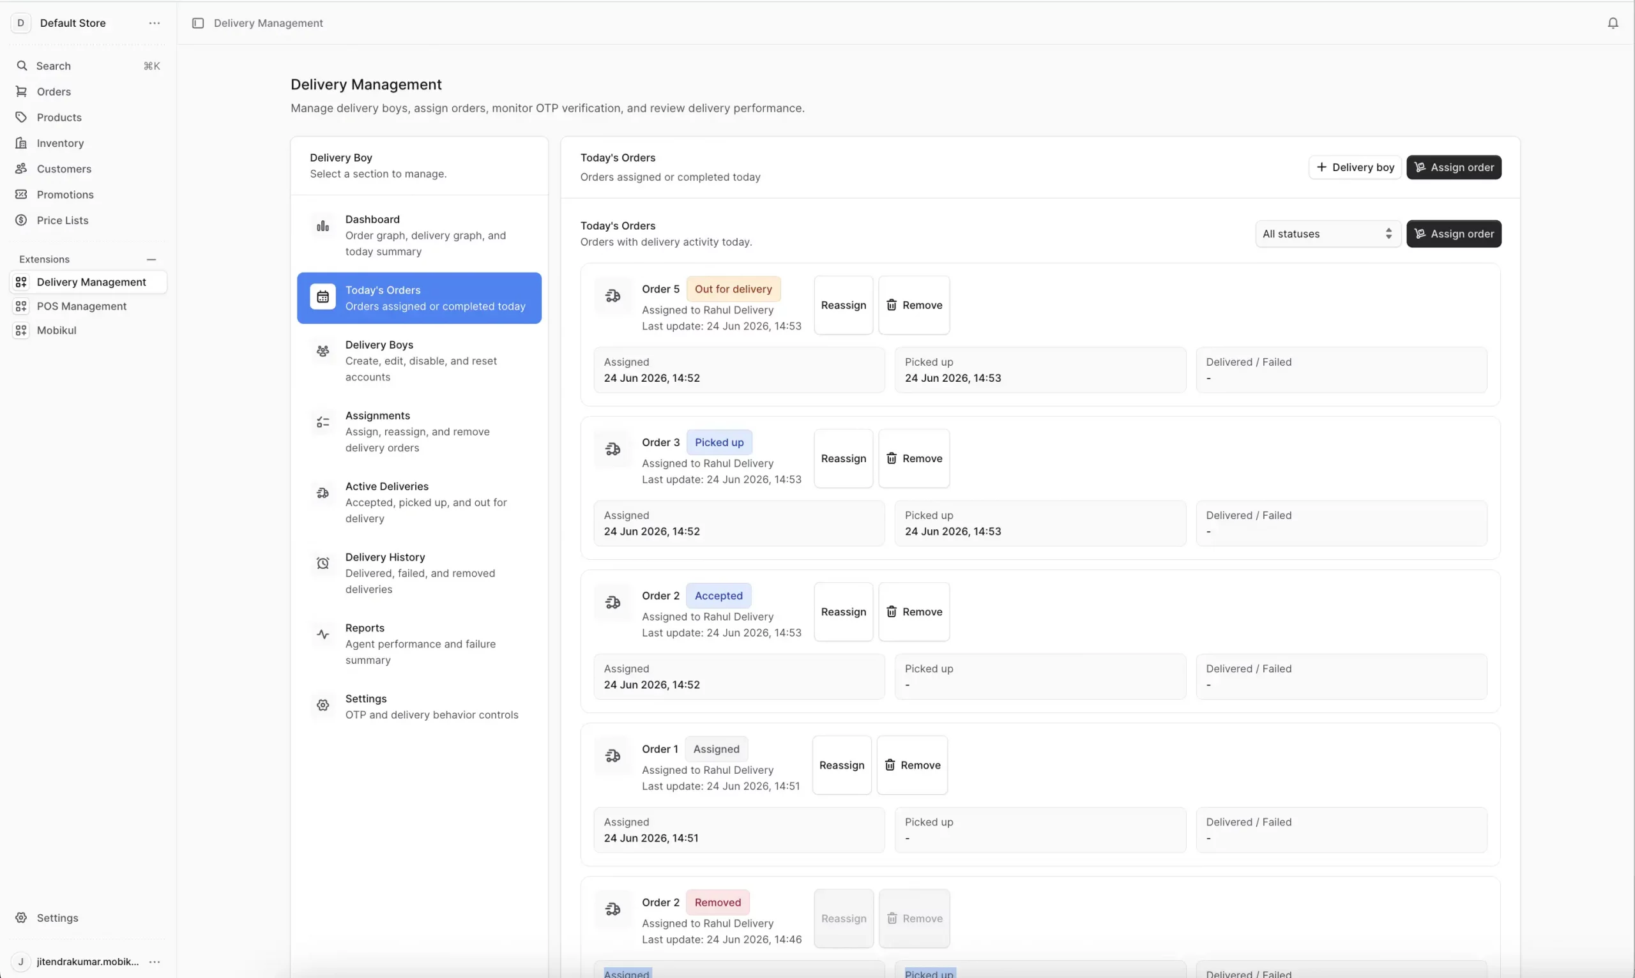Remove Order 3 assignment
Screen dimensions: 1635x978
click(914, 459)
